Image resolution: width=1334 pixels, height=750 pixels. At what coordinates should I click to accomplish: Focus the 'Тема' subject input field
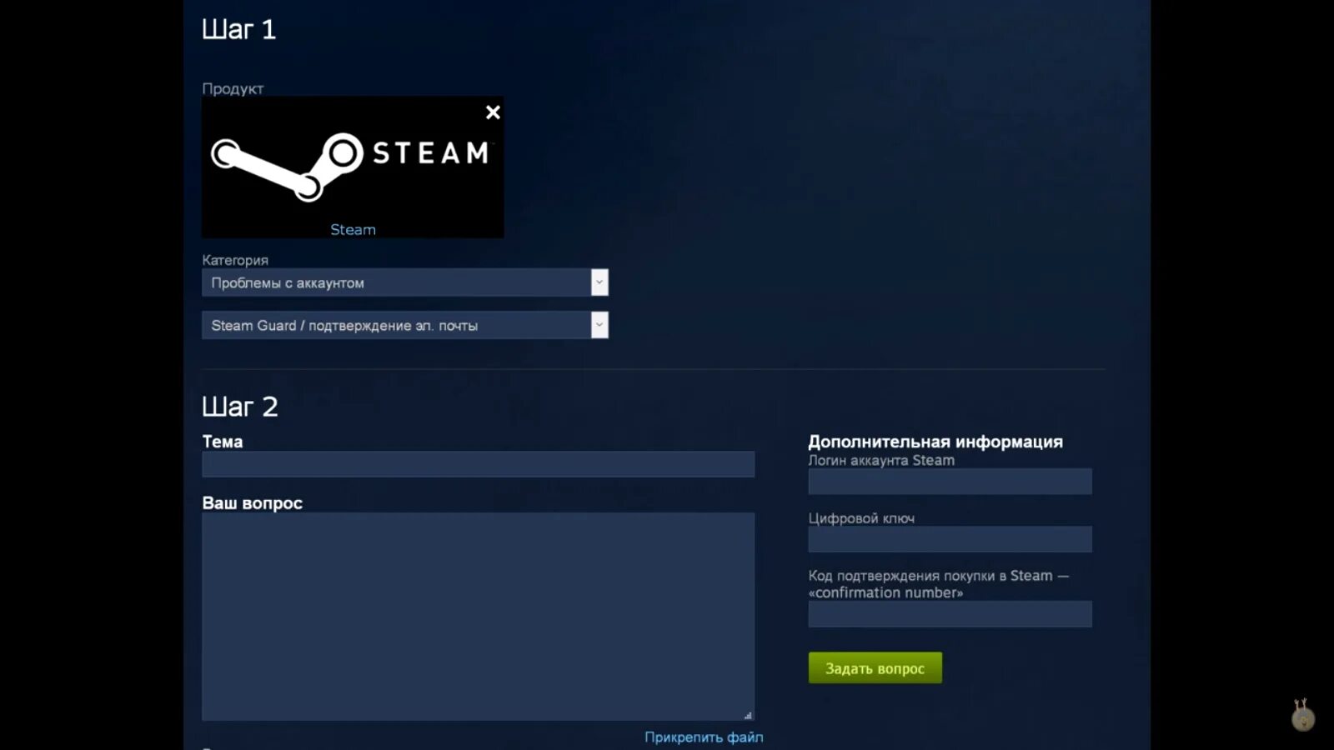coord(478,464)
